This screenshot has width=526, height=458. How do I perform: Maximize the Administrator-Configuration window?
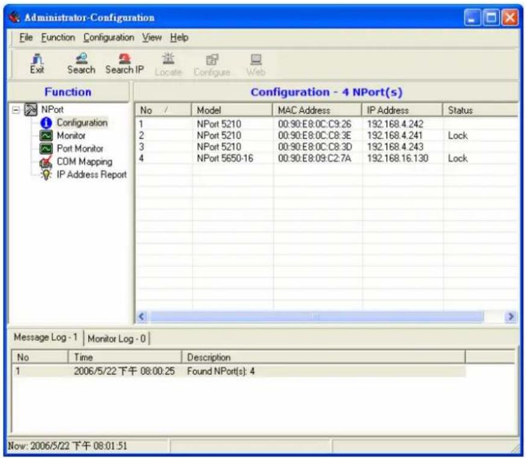pyautogui.click(x=491, y=17)
